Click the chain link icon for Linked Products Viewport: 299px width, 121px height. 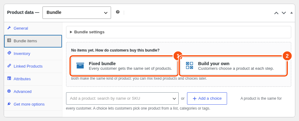tap(9, 66)
